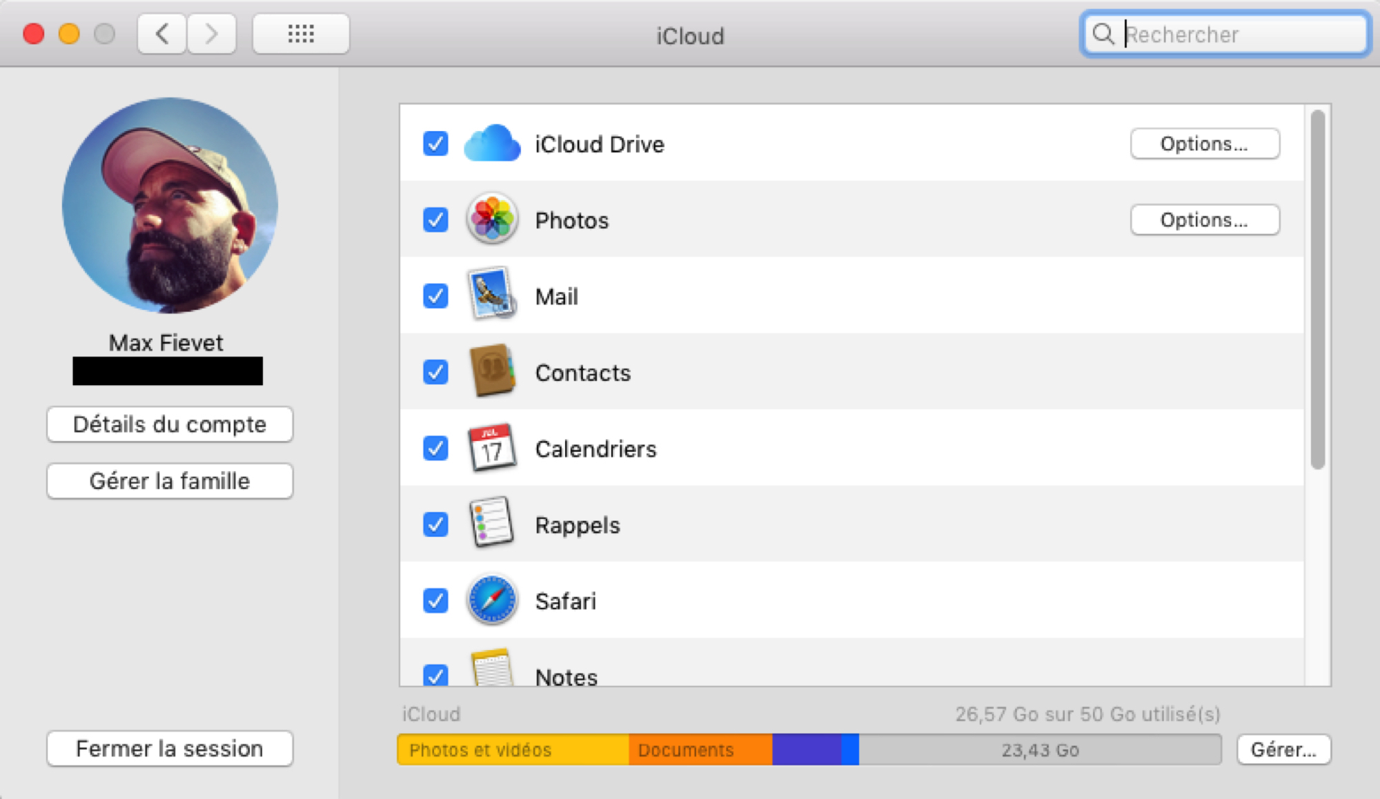
Task: Click the Notes notepad icon
Action: pyautogui.click(x=492, y=667)
